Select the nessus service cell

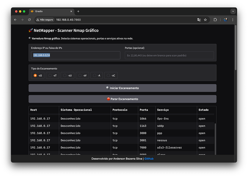[176, 140]
